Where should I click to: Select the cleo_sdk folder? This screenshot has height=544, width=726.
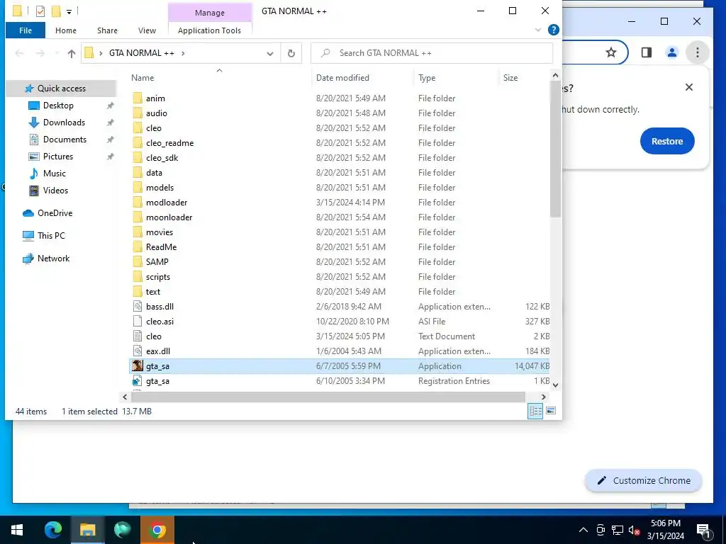pos(340,158)
